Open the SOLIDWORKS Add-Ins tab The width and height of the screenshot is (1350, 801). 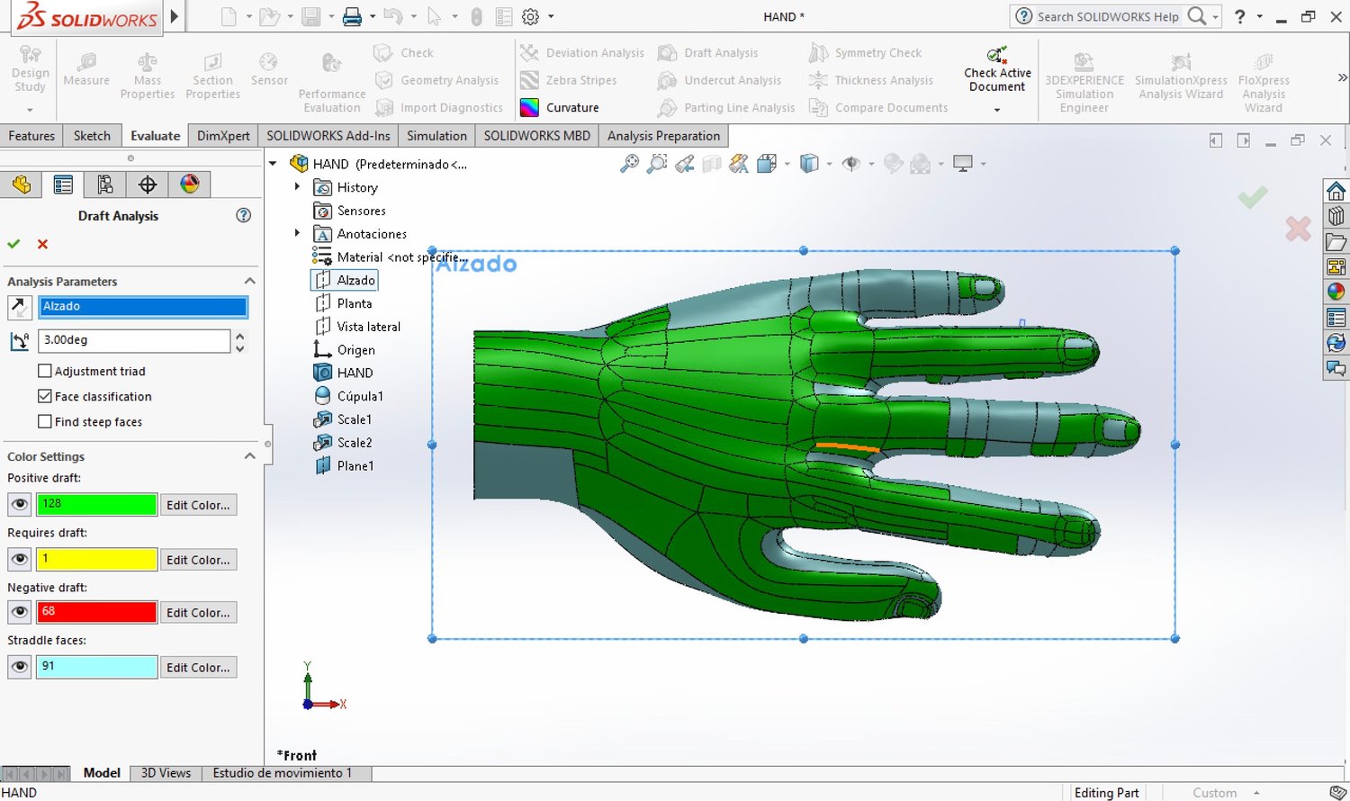click(x=328, y=136)
